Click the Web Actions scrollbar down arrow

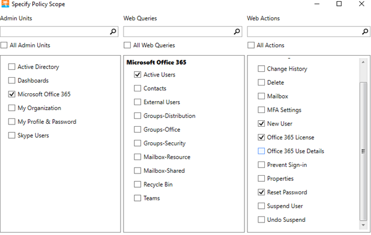click(363, 225)
